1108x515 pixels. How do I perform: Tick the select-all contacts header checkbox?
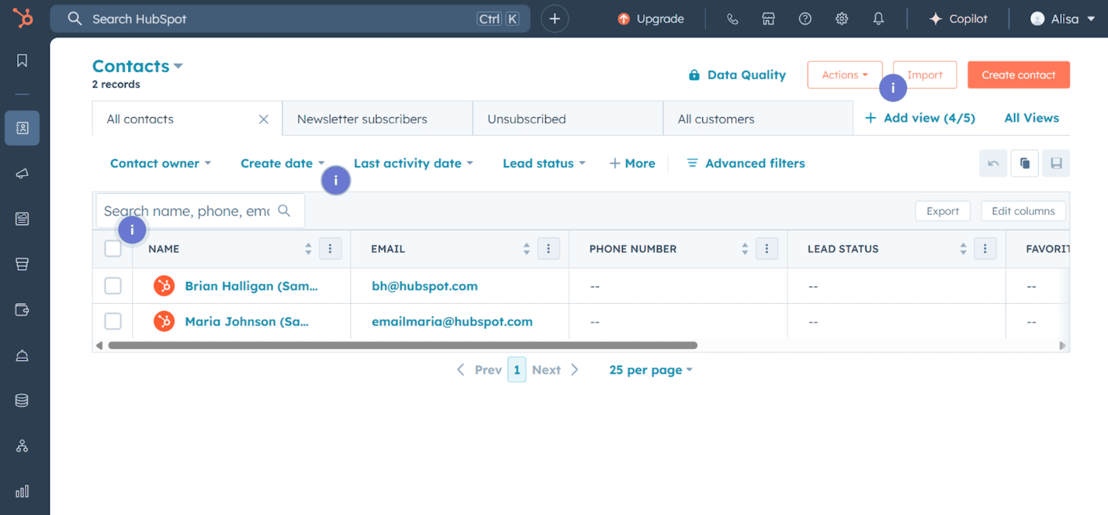click(113, 249)
